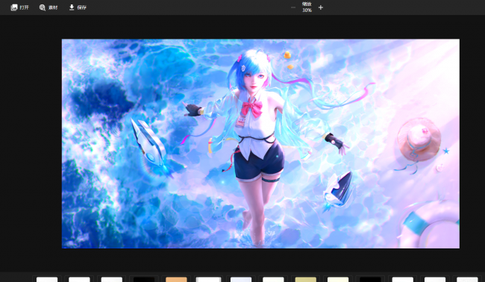Zoom in with the plus button
The height and width of the screenshot is (282, 485).
[x=320, y=7]
